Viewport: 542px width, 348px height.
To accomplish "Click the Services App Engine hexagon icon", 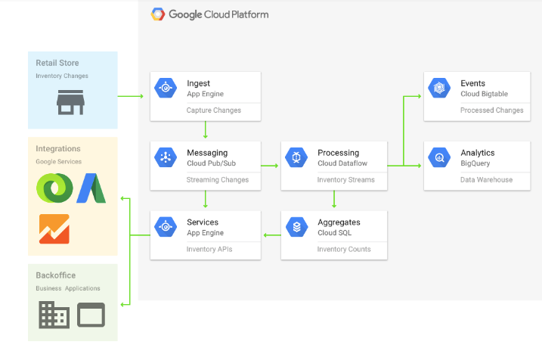I will coord(166,227).
